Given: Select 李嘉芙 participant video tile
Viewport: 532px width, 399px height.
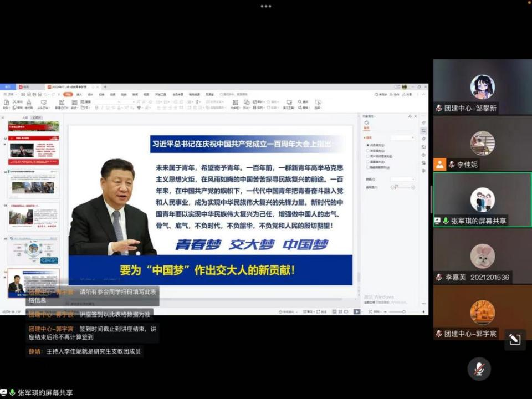Looking at the screenshot, I should point(482,256).
